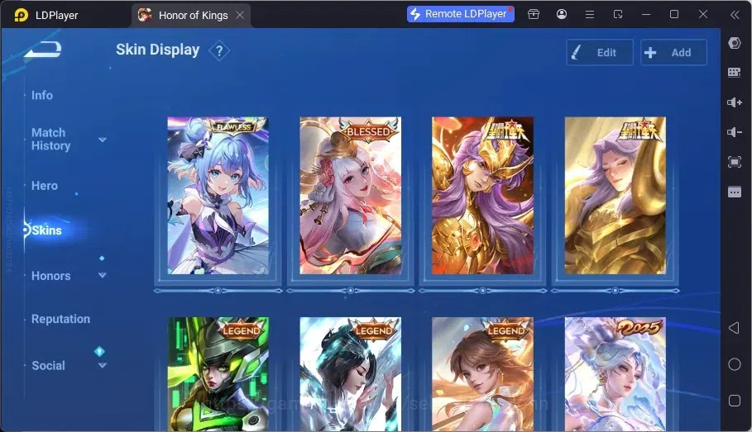Click the back arrow icon in game

43,50
